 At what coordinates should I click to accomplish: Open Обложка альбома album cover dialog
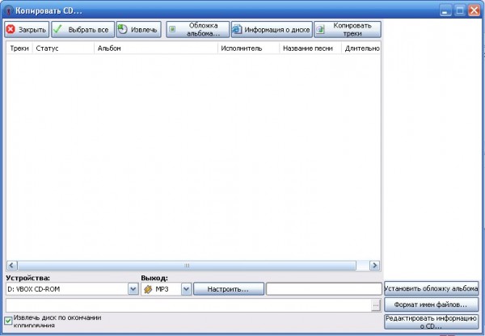[x=198, y=30]
